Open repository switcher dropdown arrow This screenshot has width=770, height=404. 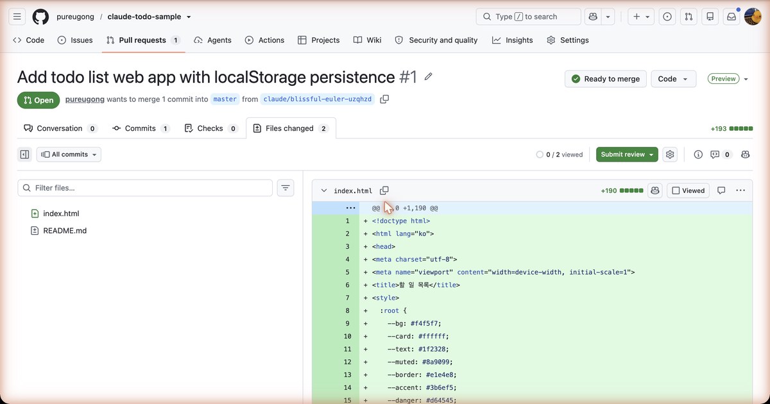[x=189, y=17]
